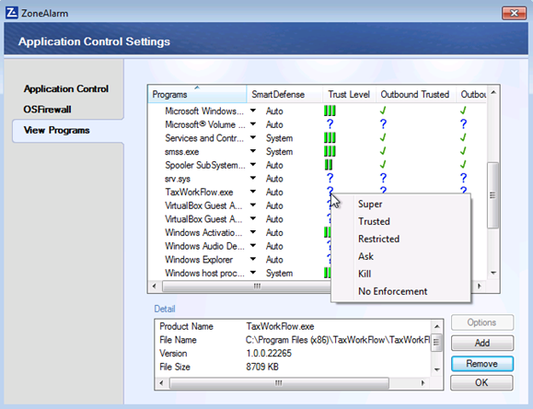
Task: Open SmartDefense dropdown for Windows Explorer
Action: [253, 259]
